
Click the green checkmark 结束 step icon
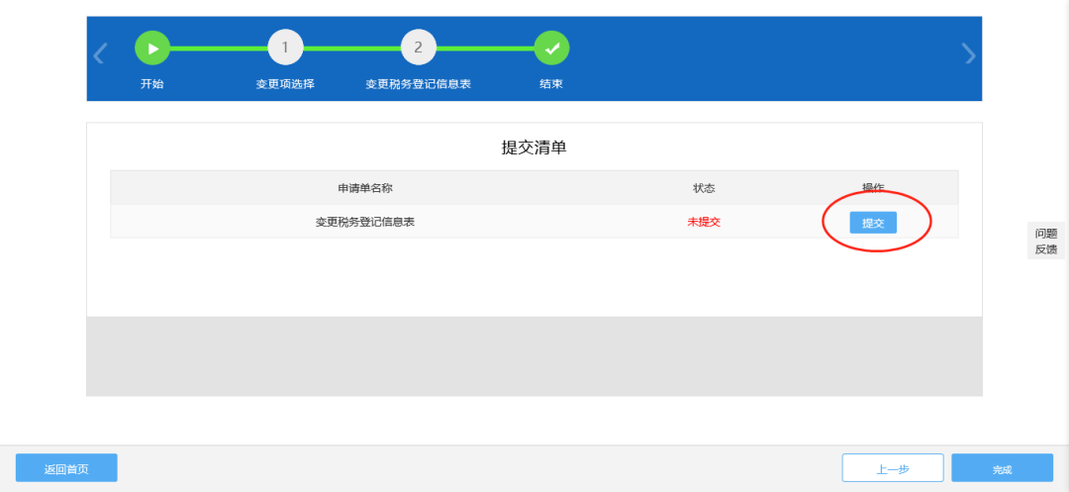coord(551,48)
